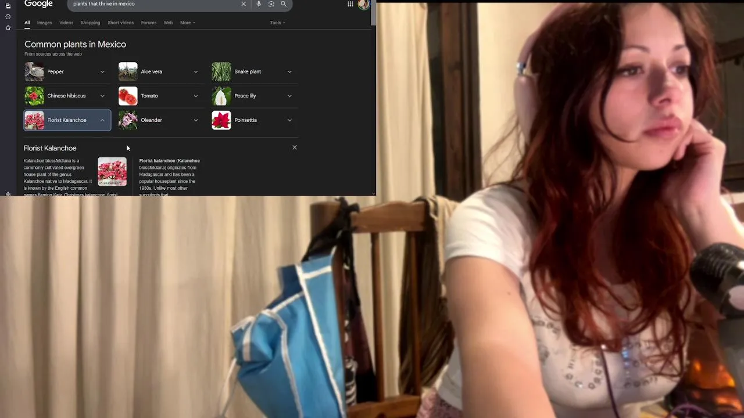Start voice search with the microphone icon
The width and height of the screenshot is (744, 418).
[x=259, y=4]
